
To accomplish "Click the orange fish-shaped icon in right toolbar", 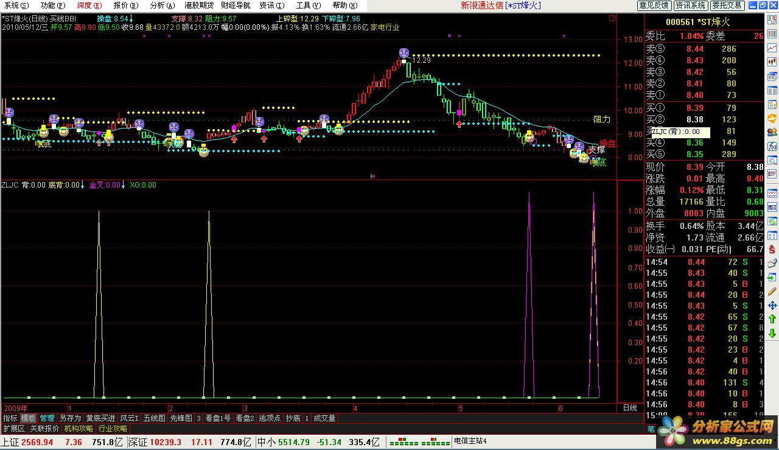I will pos(772,117).
